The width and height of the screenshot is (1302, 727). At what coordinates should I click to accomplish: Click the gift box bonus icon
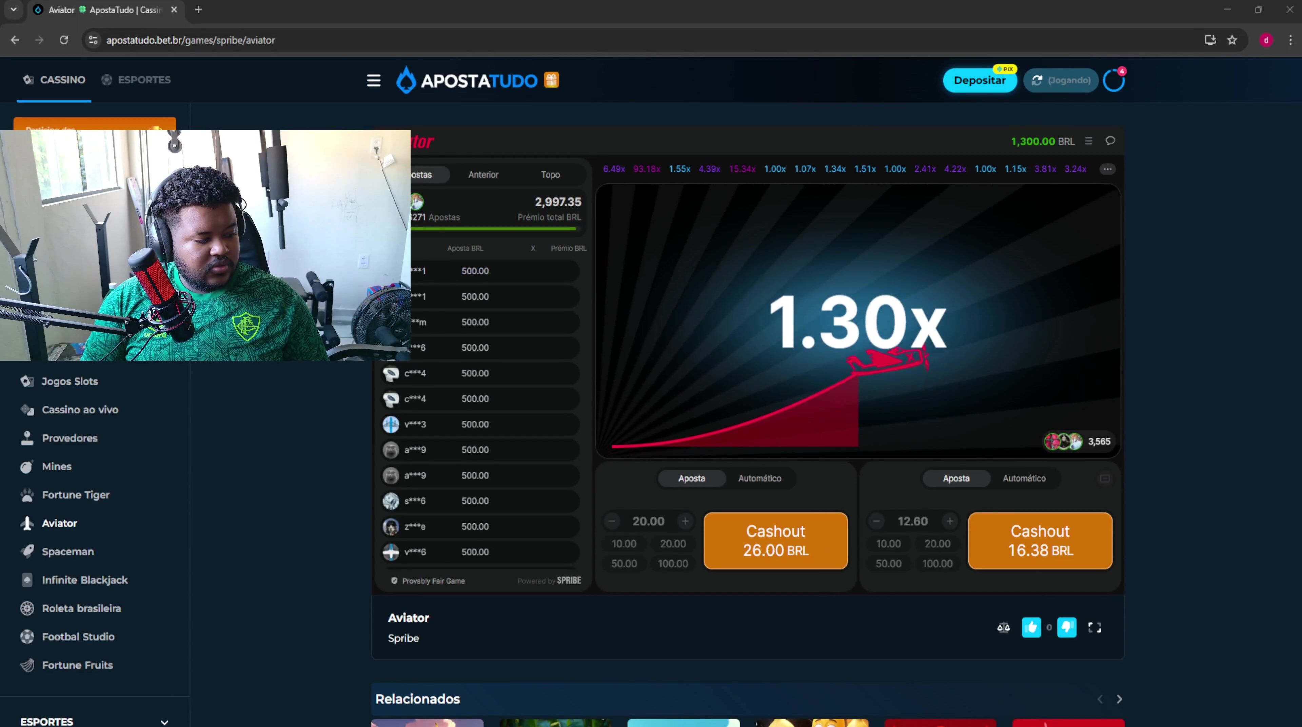(x=551, y=80)
